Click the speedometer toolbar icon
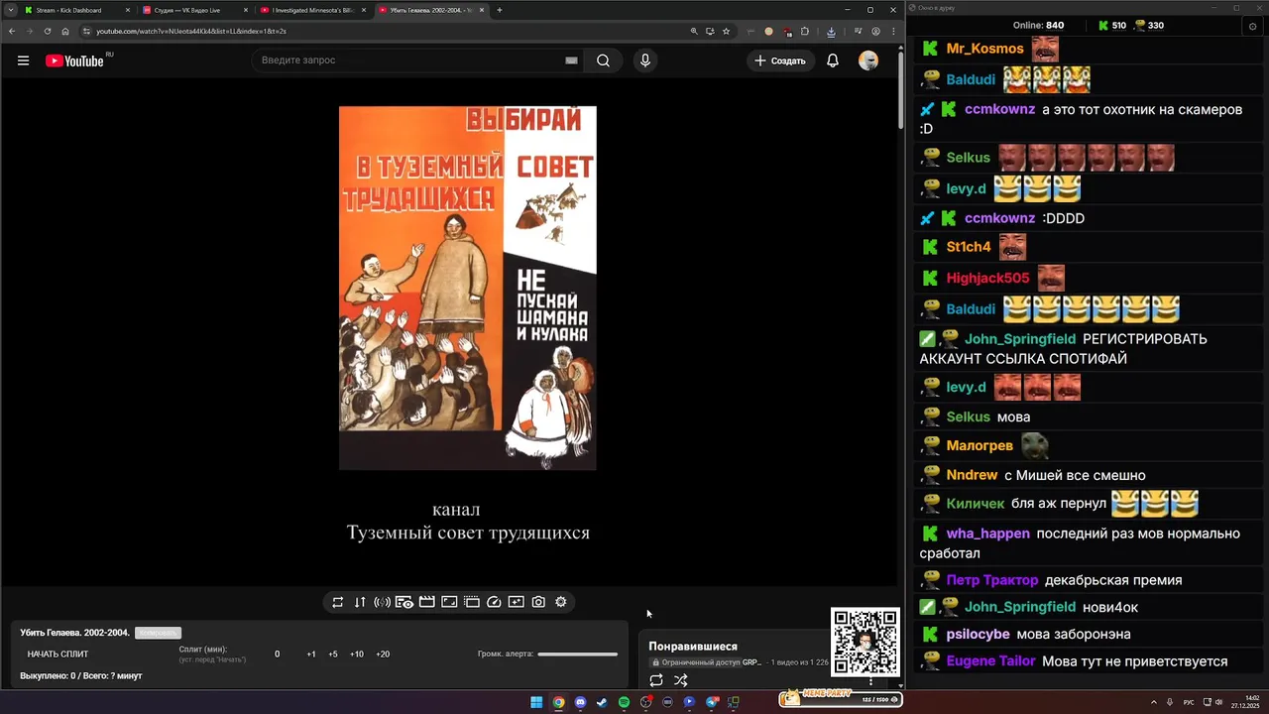1269x714 pixels. coord(494,602)
